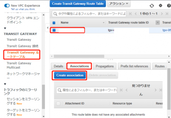Collapse the sidebar with the left arrow handle

pos(48,28)
